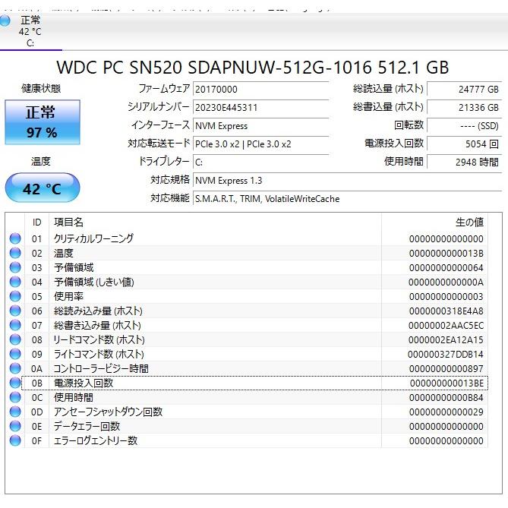Click raw value 00000002AAC5EC
Screen dimensions: 508x508
(x=446, y=325)
